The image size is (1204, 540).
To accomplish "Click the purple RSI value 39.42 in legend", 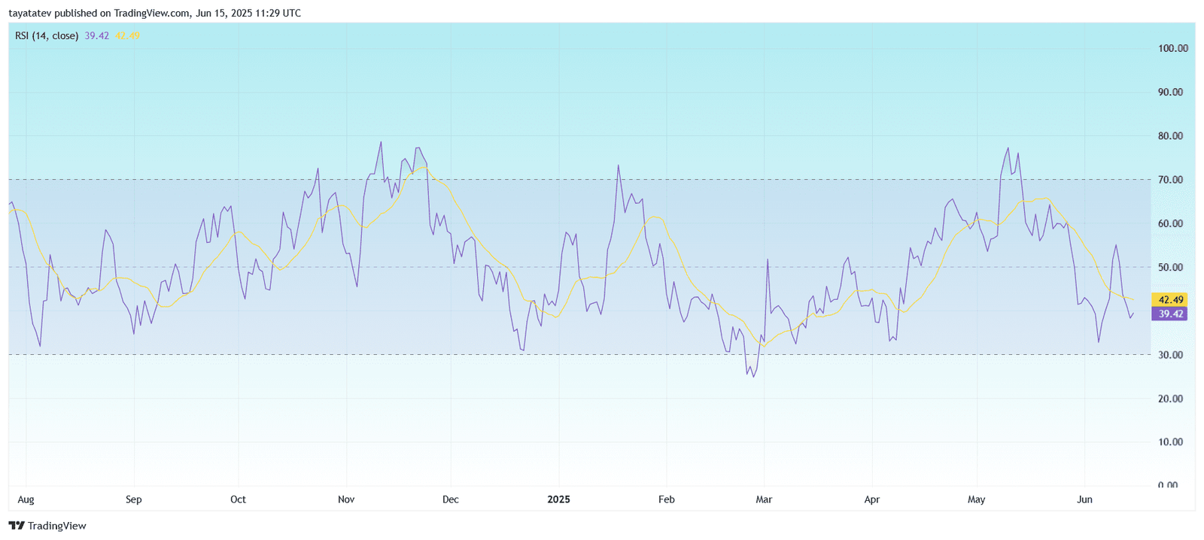I will coord(97,35).
